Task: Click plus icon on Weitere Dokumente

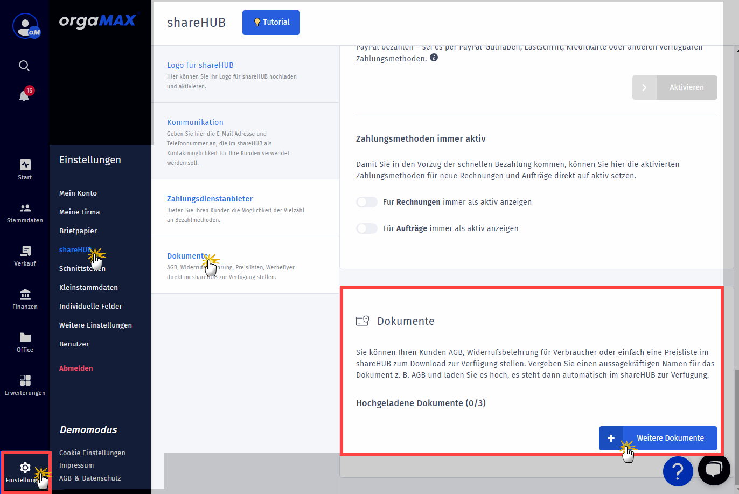Action: (x=611, y=438)
